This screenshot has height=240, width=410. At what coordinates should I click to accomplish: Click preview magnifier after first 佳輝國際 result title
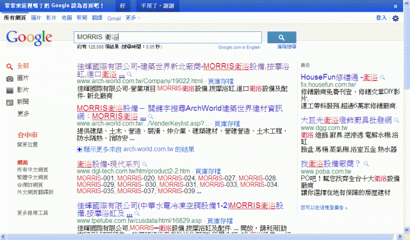coord(129,74)
